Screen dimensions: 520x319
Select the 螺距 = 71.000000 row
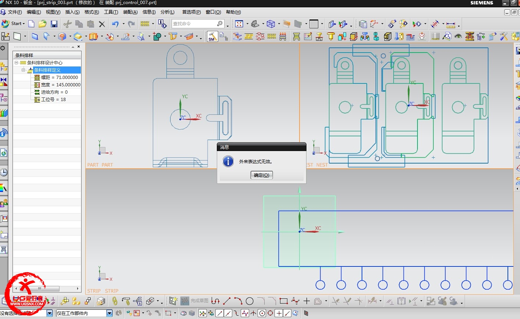pyautogui.click(x=56, y=78)
